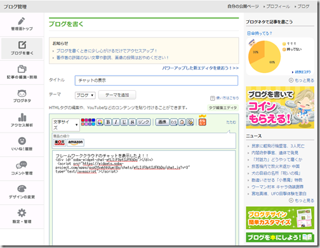Insert an image with 画像 button
The width and height of the screenshot is (320, 248).
click(x=163, y=122)
